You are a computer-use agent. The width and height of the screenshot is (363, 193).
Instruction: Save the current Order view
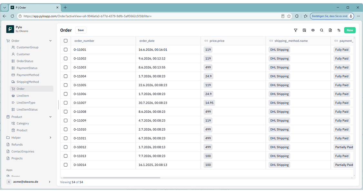click(81, 30)
